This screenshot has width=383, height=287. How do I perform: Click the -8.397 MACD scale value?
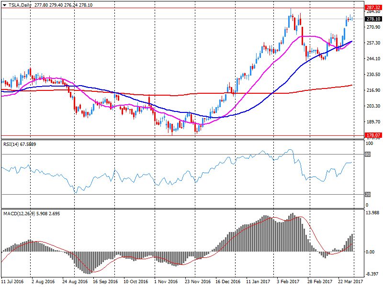tap(373, 274)
